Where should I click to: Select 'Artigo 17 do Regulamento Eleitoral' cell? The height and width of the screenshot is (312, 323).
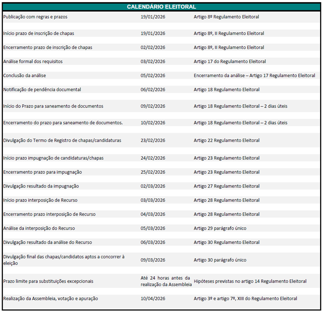click(x=230, y=62)
